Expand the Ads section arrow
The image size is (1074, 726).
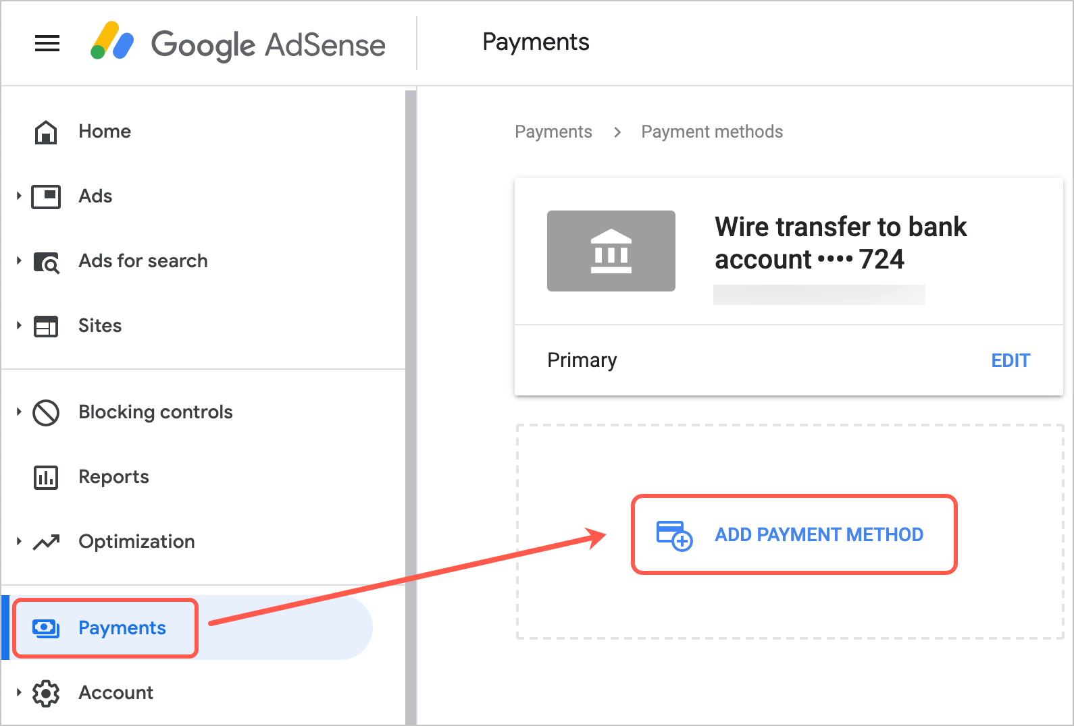click(x=19, y=196)
